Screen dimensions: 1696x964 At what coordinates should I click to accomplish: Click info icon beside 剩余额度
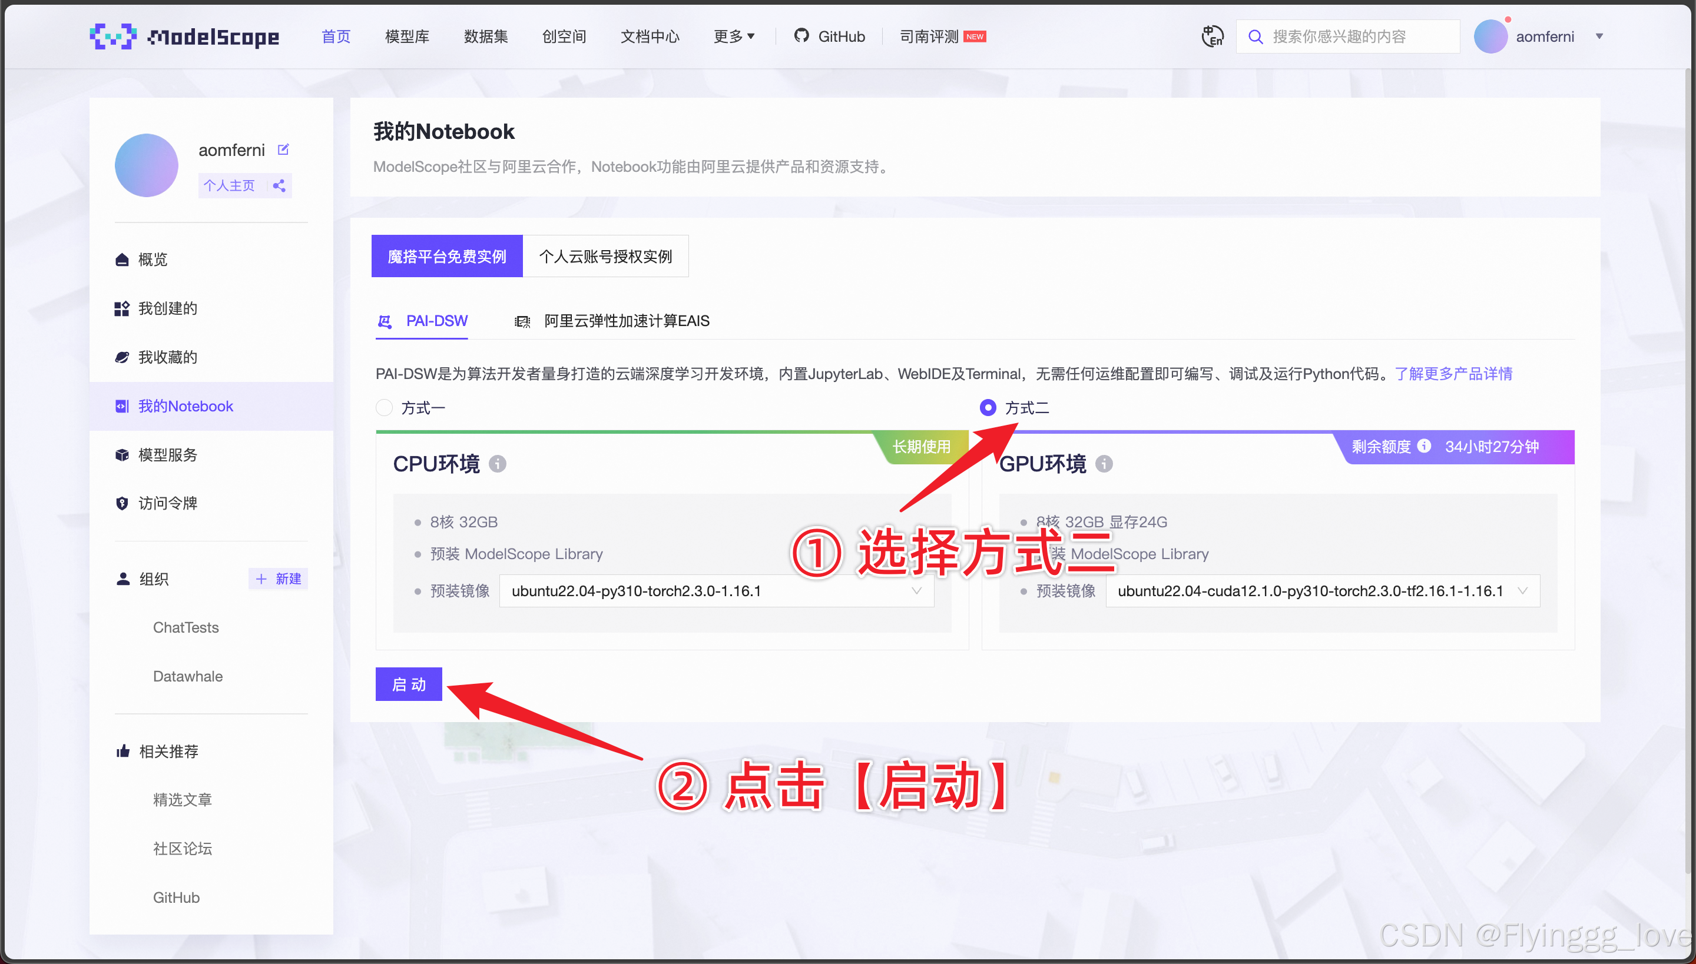pos(1424,446)
